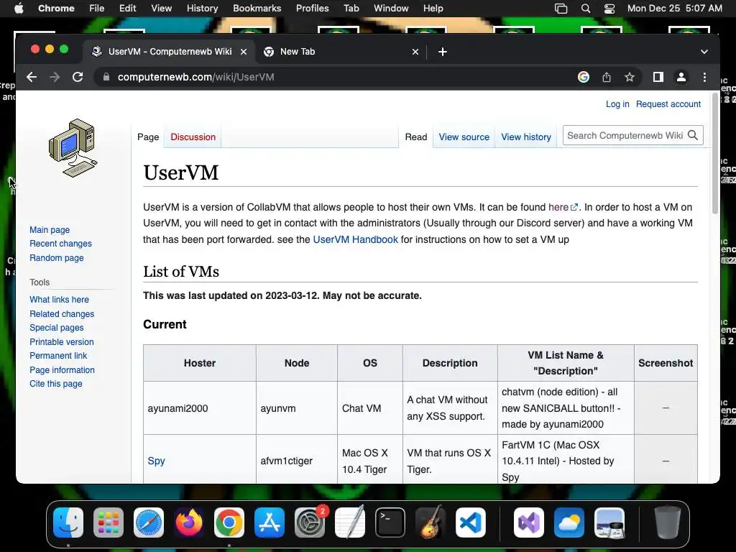Bookmark this page with the star
The image size is (736, 552).
(x=630, y=77)
